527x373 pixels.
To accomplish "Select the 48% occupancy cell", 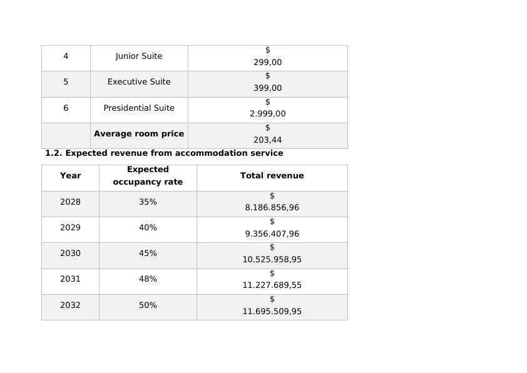I will tap(148, 279).
